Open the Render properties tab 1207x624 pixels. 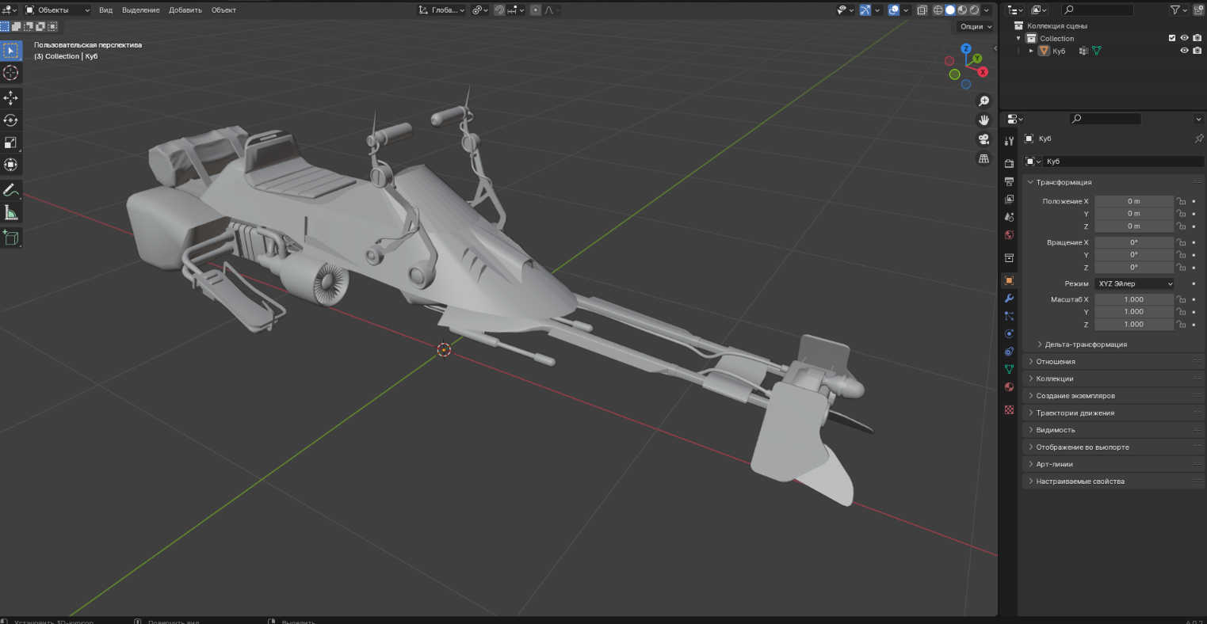1009,163
